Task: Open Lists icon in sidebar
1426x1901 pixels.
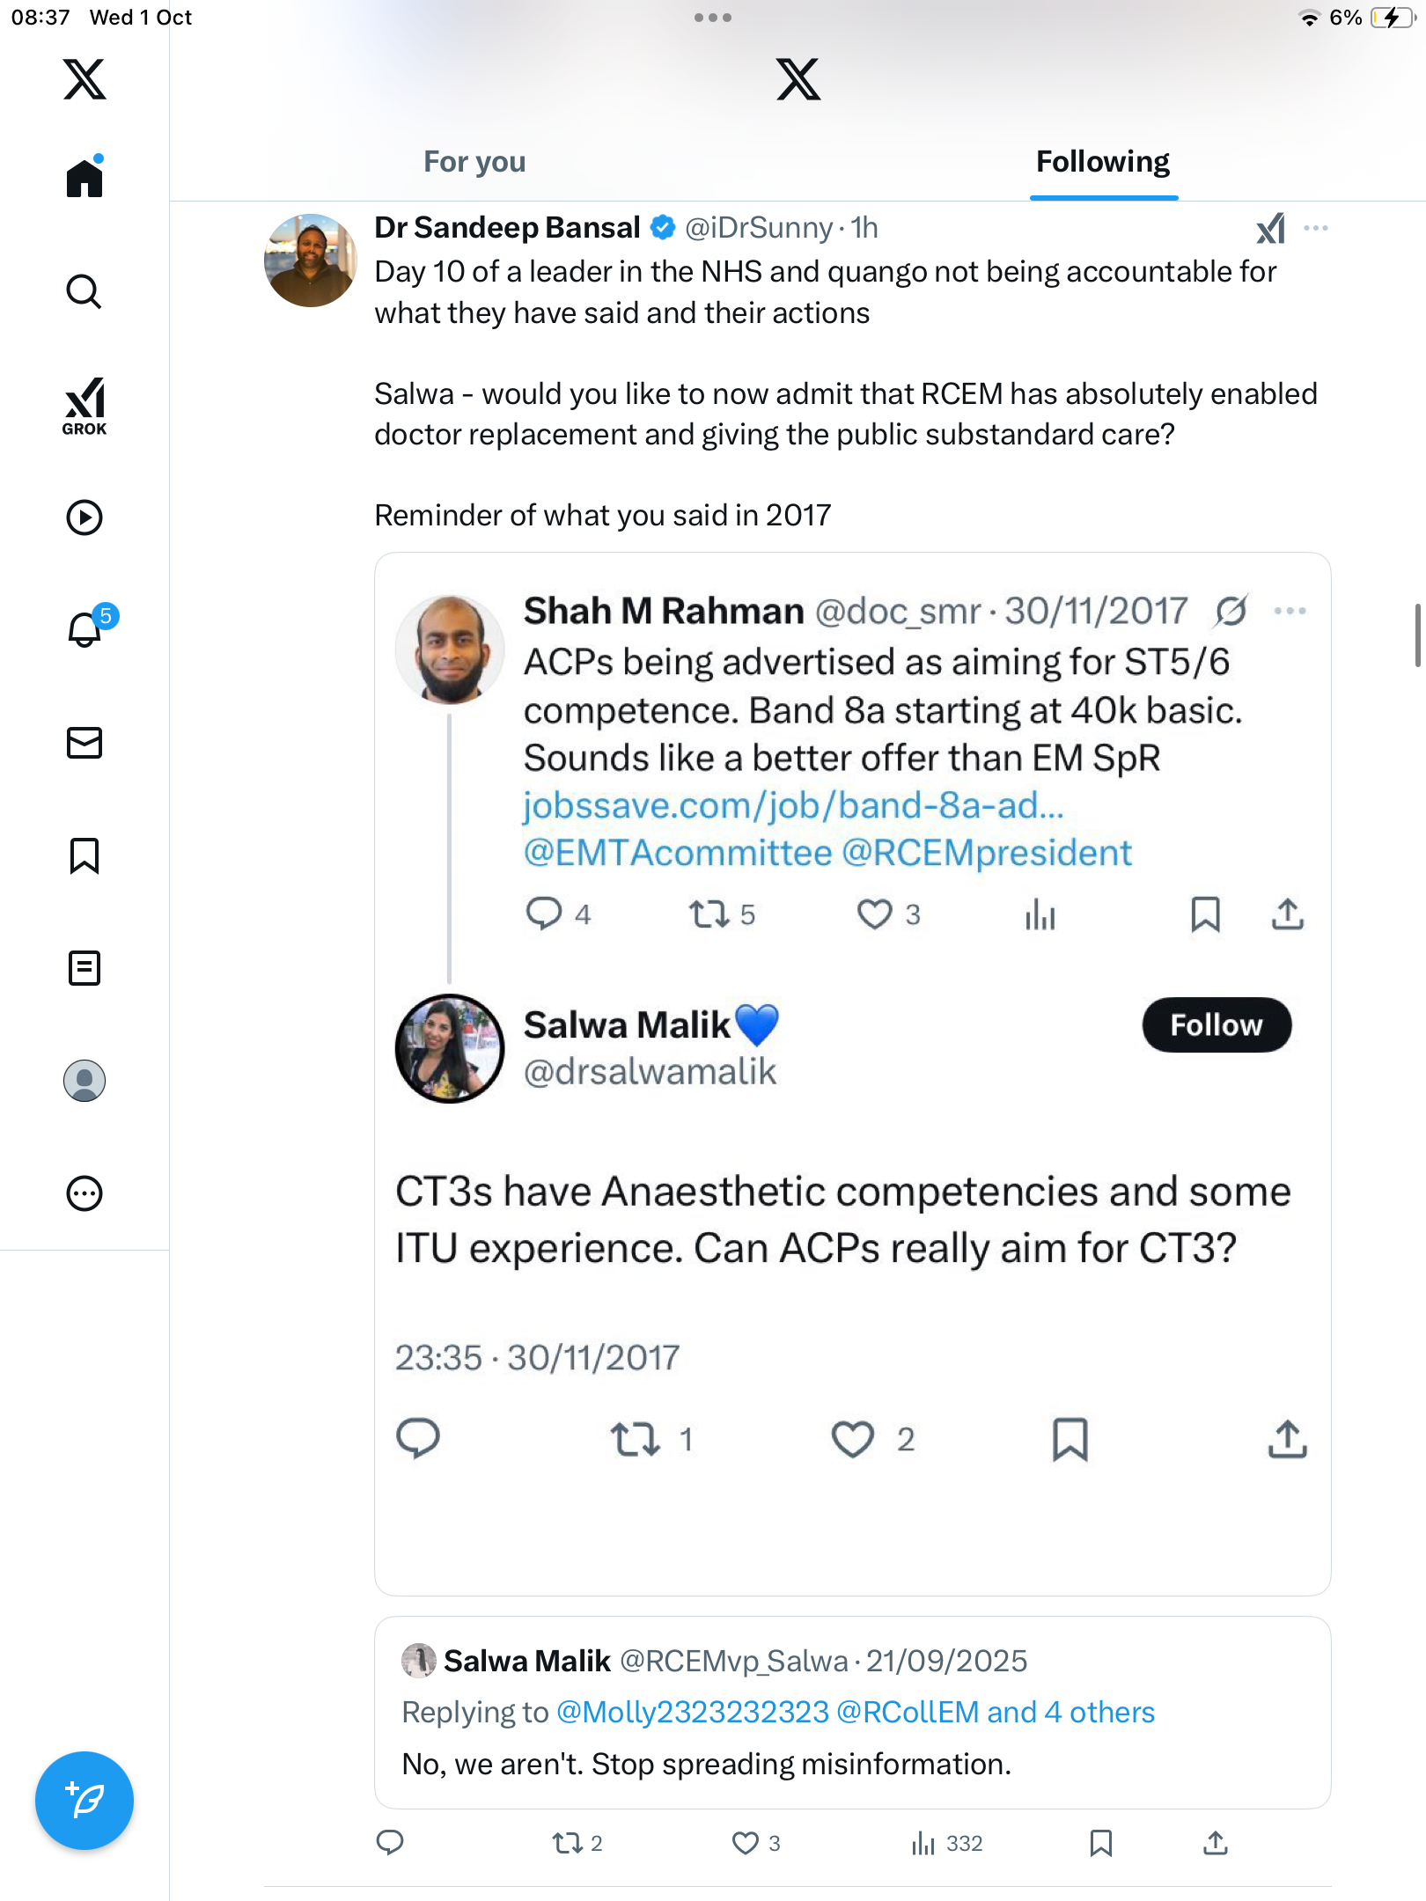Action: [x=85, y=968]
